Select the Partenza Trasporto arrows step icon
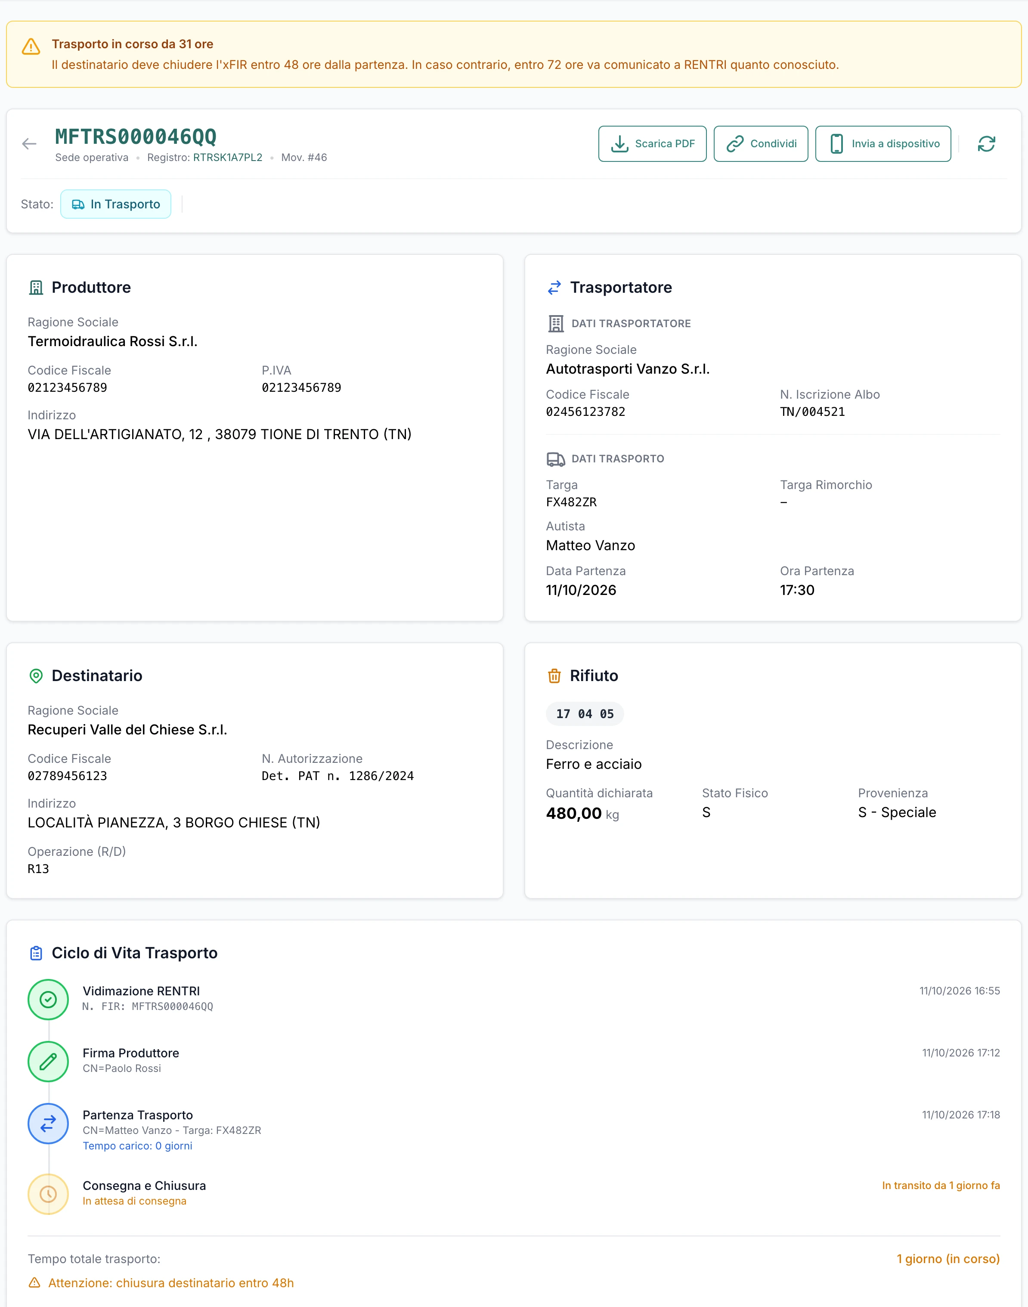 coord(48,1124)
